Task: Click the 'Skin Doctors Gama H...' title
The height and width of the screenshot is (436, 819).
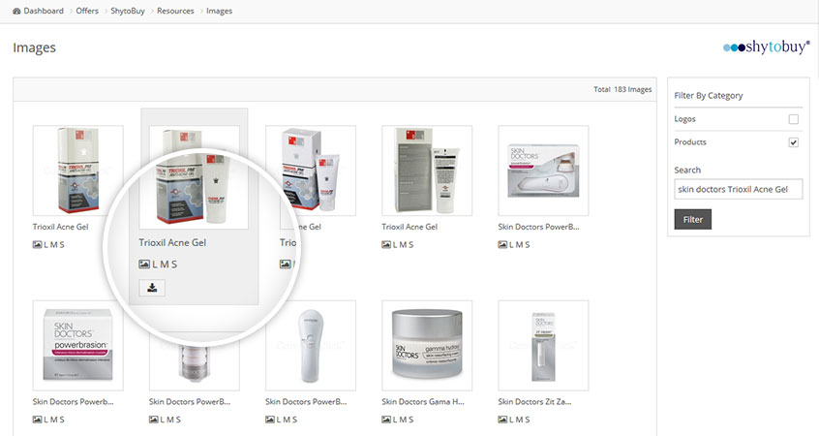Action: 422,401
